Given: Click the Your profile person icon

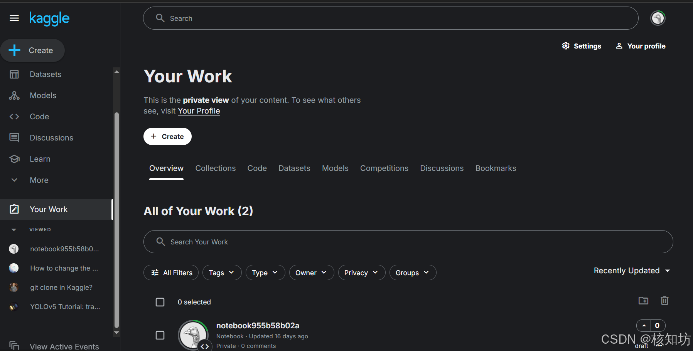Looking at the screenshot, I should pos(619,46).
